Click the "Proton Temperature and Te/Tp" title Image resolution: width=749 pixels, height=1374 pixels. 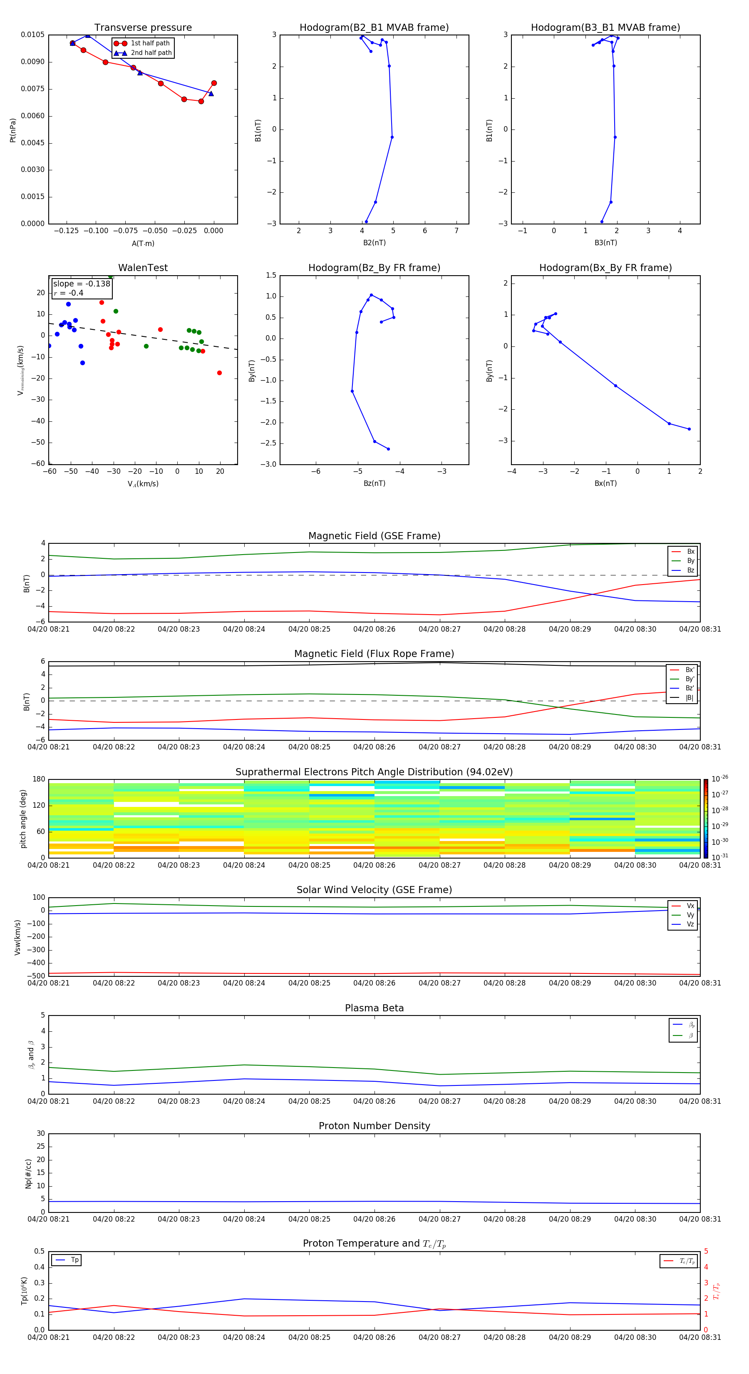(x=374, y=1244)
